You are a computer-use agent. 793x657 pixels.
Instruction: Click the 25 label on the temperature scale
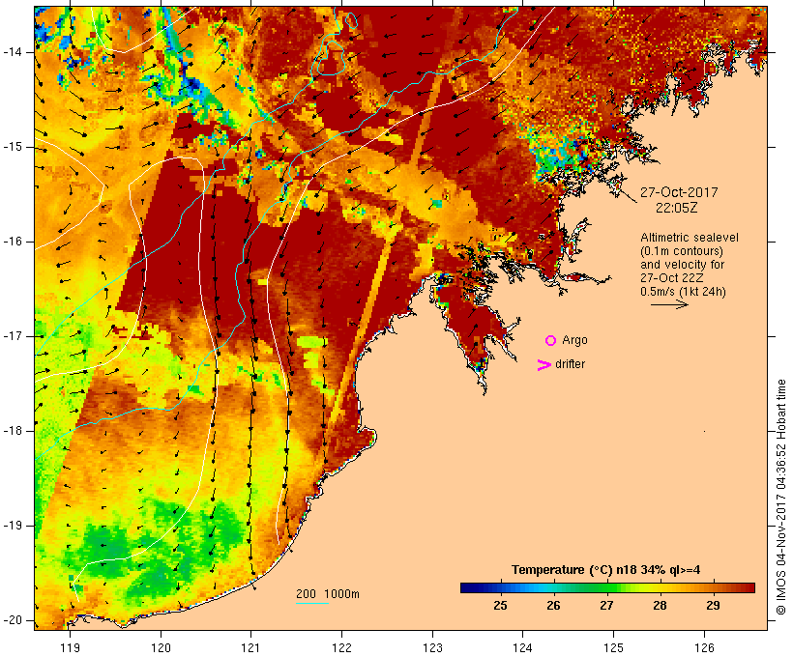500,606
